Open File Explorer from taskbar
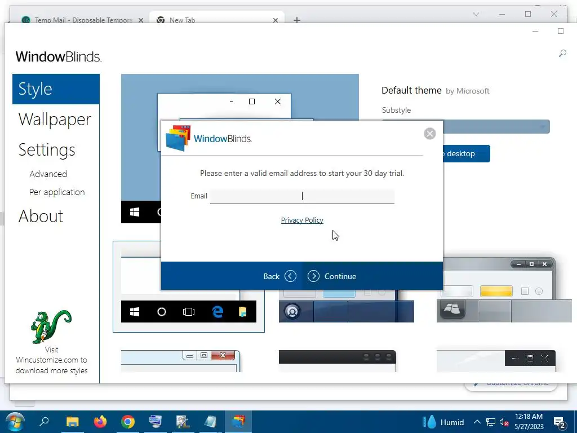 click(x=73, y=422)
